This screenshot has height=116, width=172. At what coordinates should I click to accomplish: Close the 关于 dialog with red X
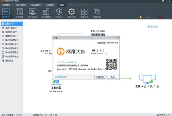coord(117,38)
